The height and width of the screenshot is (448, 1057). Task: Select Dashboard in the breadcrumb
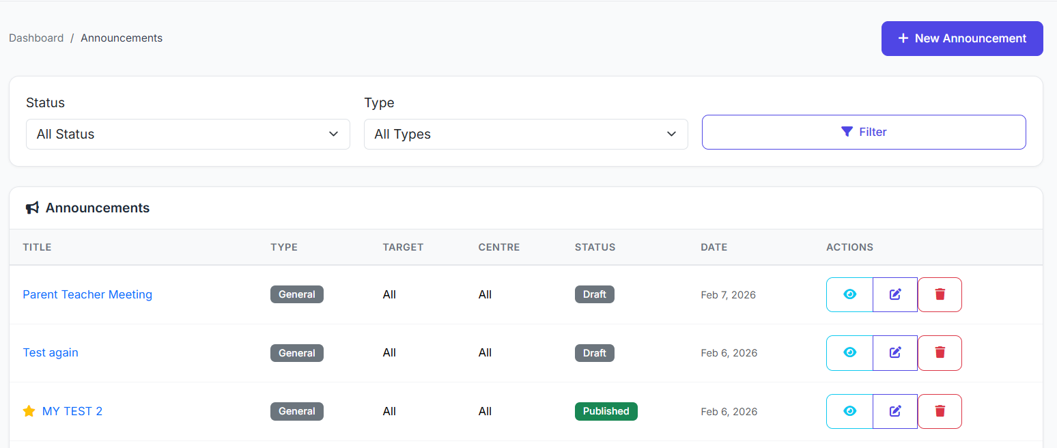pos(36,38)
